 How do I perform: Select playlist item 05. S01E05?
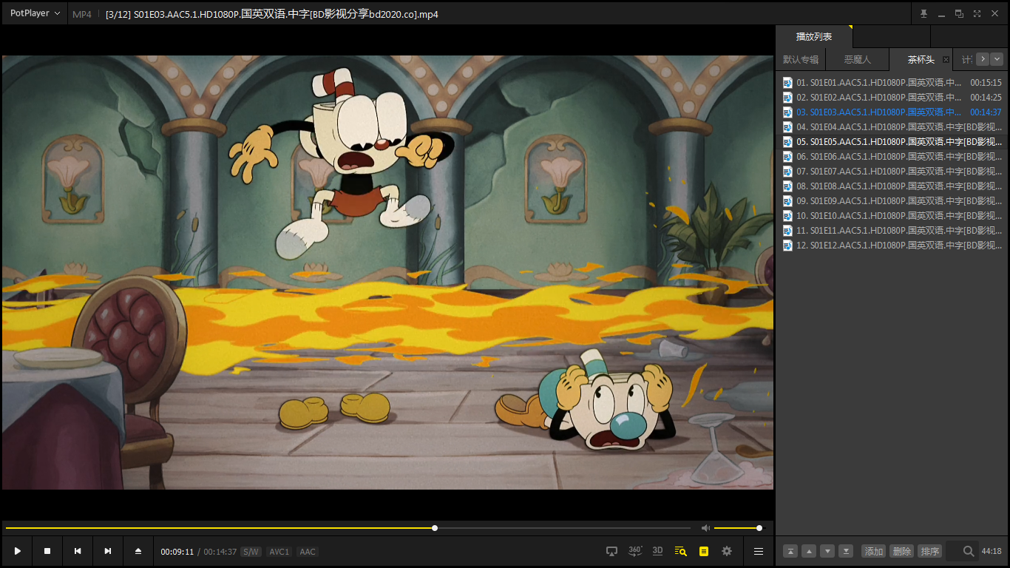pyautogui.click(x=892, y=142)
